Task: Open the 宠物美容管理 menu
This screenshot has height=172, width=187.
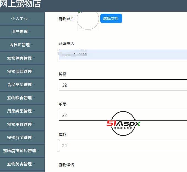Action: 22,164
